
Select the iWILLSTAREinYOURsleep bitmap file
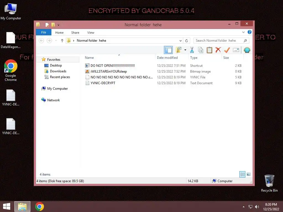point(163,71)
